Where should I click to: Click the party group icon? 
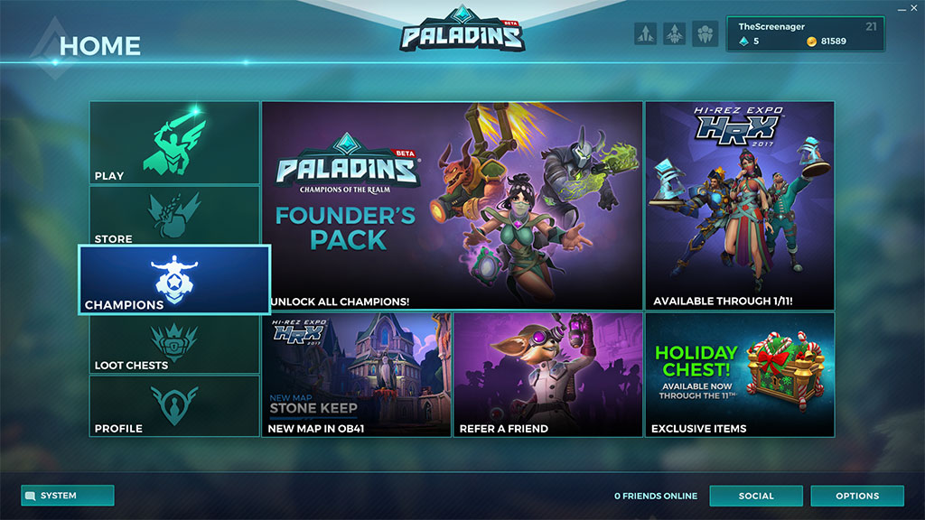point(705,33)
